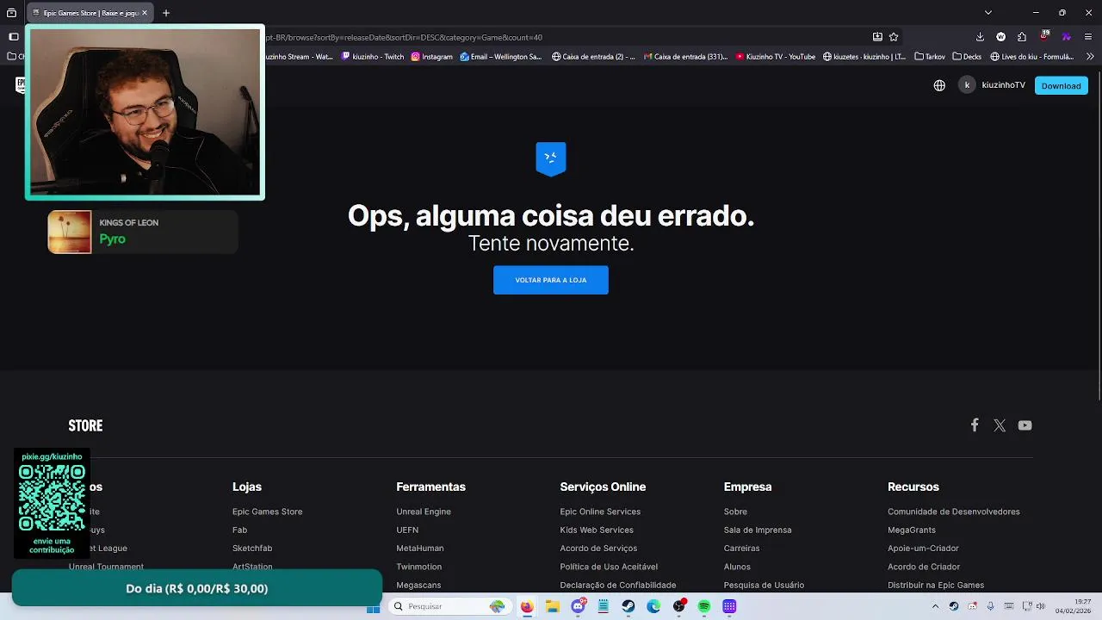This screenshot has height=620, width=1102.
Task: Click the sad shield error icon
Action: pyautogui.click(x=551, y=159)
